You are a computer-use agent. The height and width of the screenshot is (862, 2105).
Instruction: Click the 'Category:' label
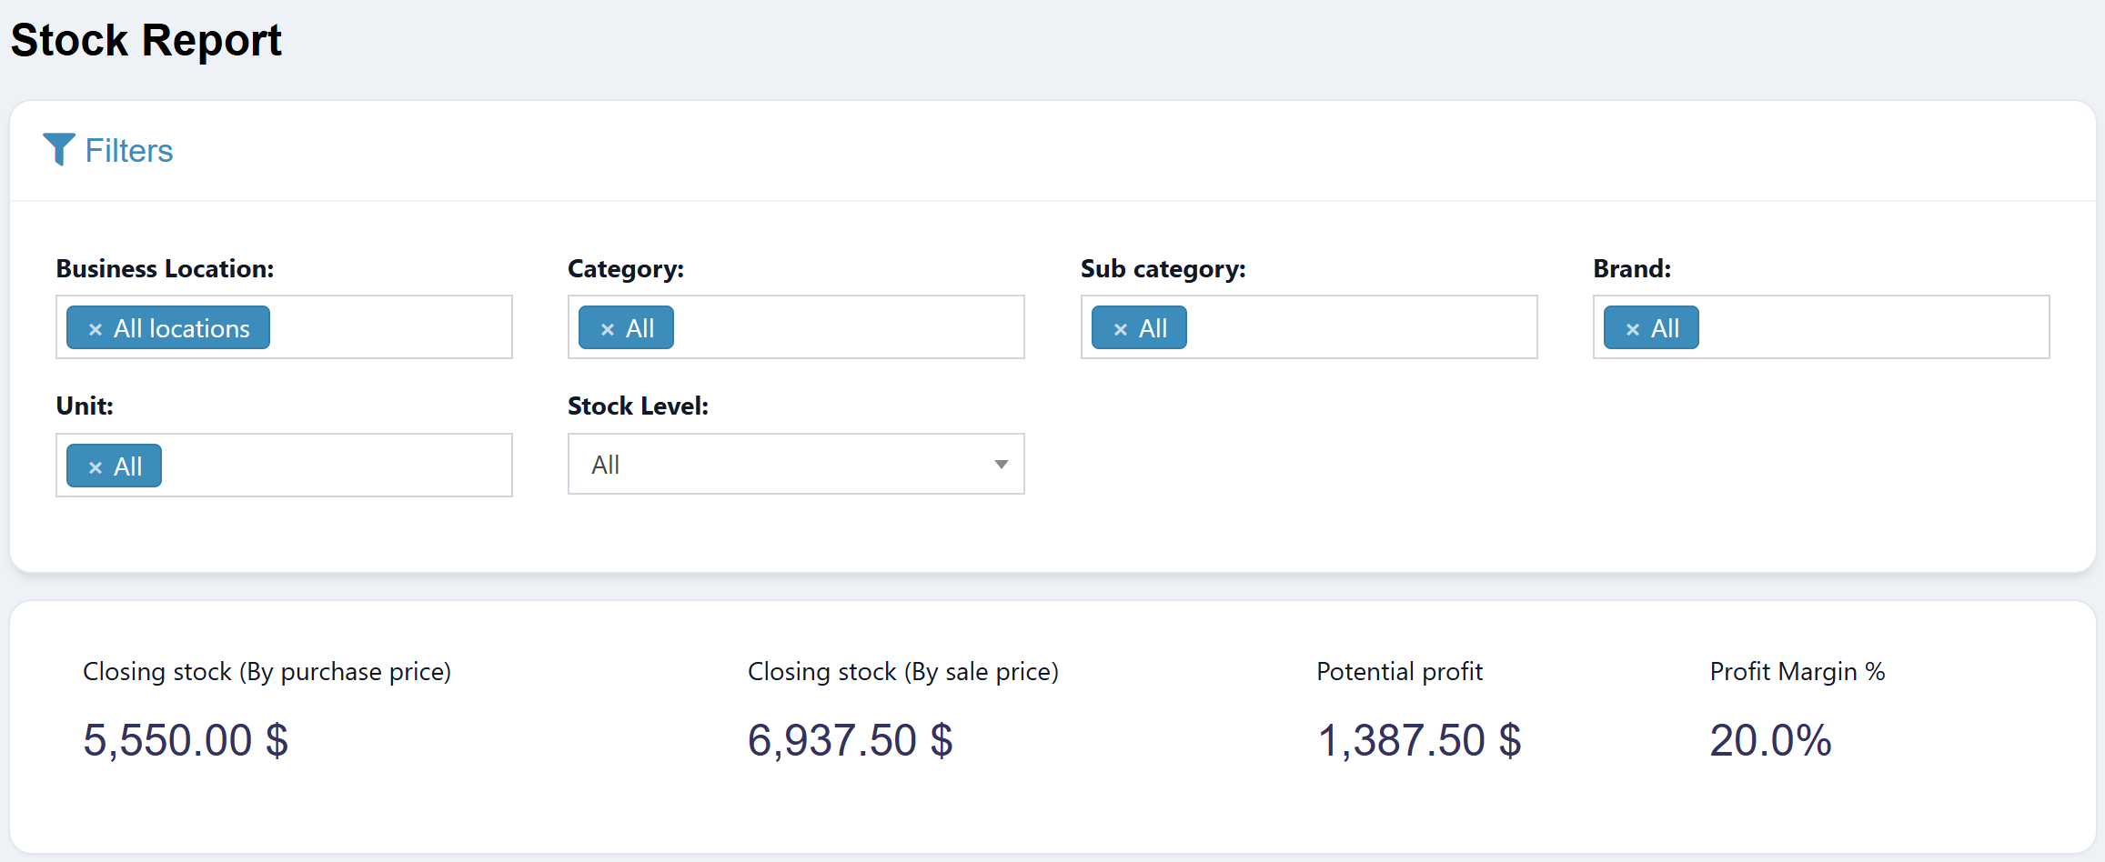point(626,268)
